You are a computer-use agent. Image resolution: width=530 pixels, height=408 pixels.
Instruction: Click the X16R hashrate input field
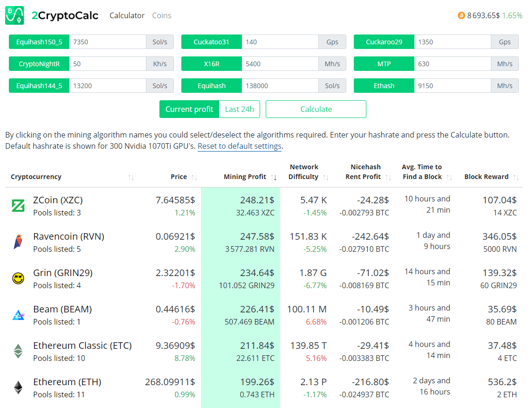coord(280,64)
